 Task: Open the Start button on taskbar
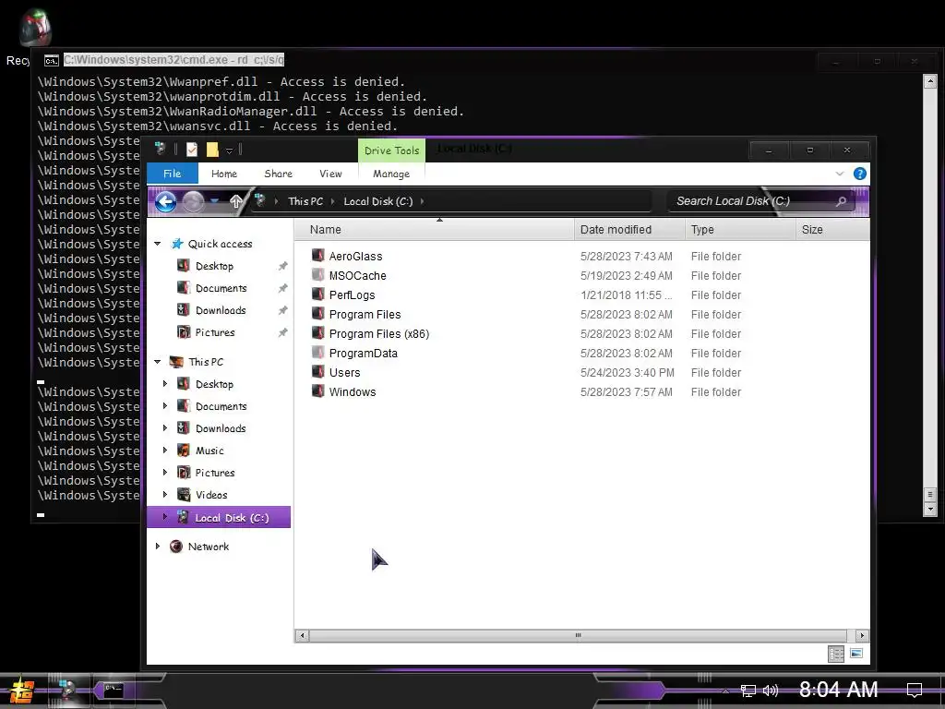click(x=20, y=691)
